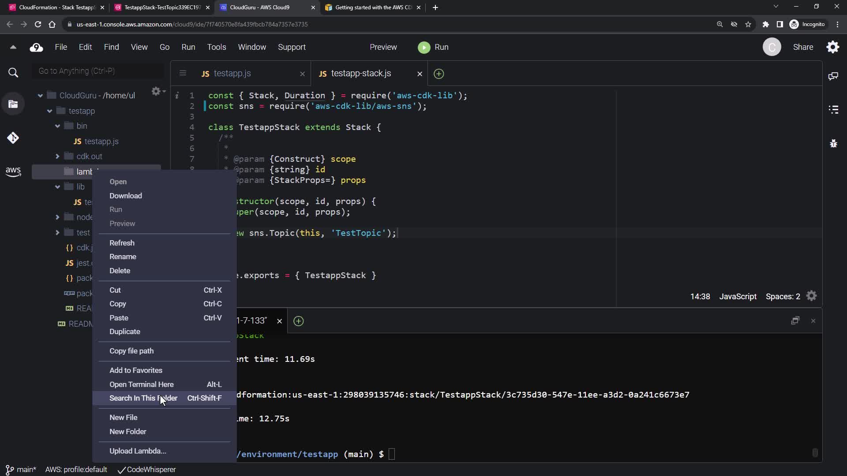
Task: Collapse the testapp folder
Action: click(49, 111)
